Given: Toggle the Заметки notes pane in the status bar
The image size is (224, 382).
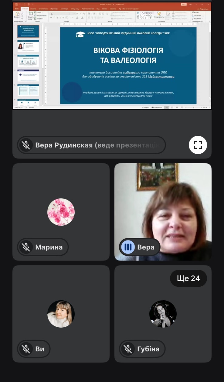Looking at the screenshot, I should tap(146, 107).
